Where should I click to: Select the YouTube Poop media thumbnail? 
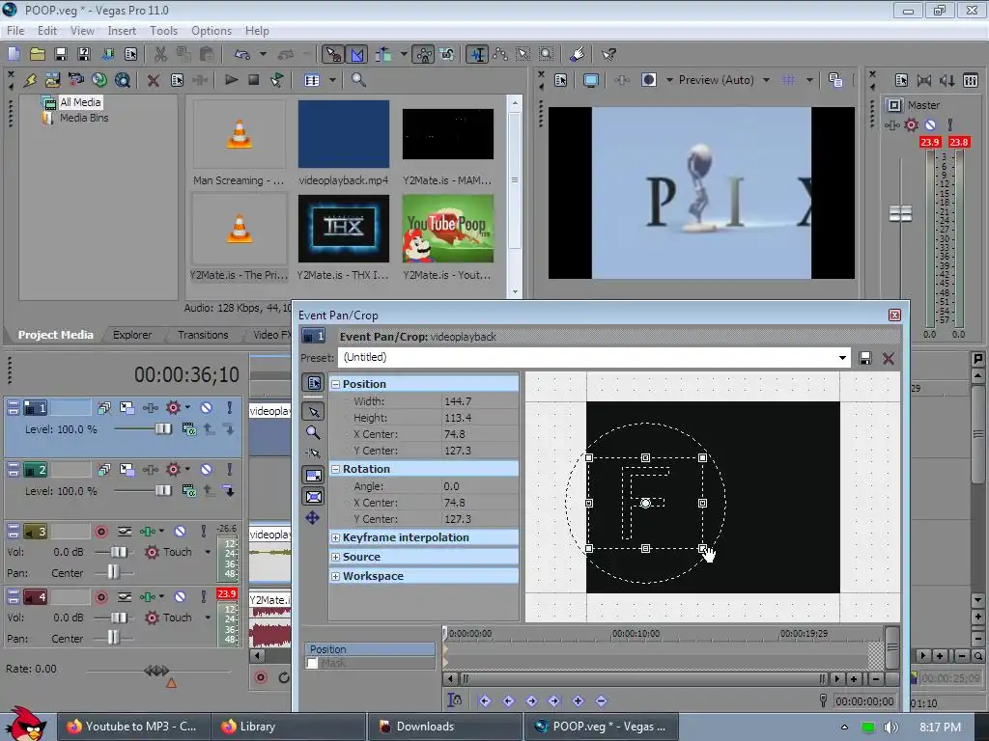448,228
